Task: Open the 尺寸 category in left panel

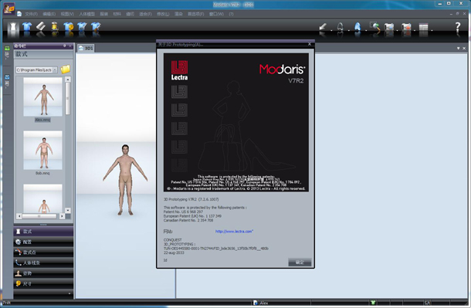Action: pyautogui.click(x=43, y=284)
